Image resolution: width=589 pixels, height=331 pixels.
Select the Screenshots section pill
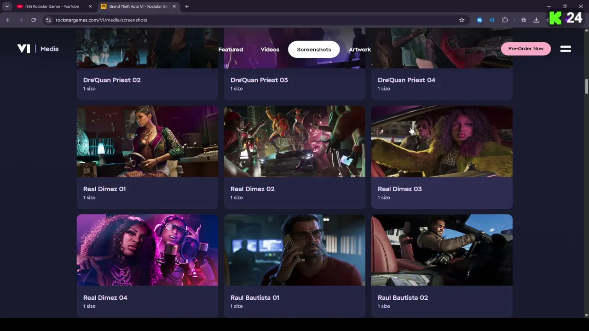(314, 49)
